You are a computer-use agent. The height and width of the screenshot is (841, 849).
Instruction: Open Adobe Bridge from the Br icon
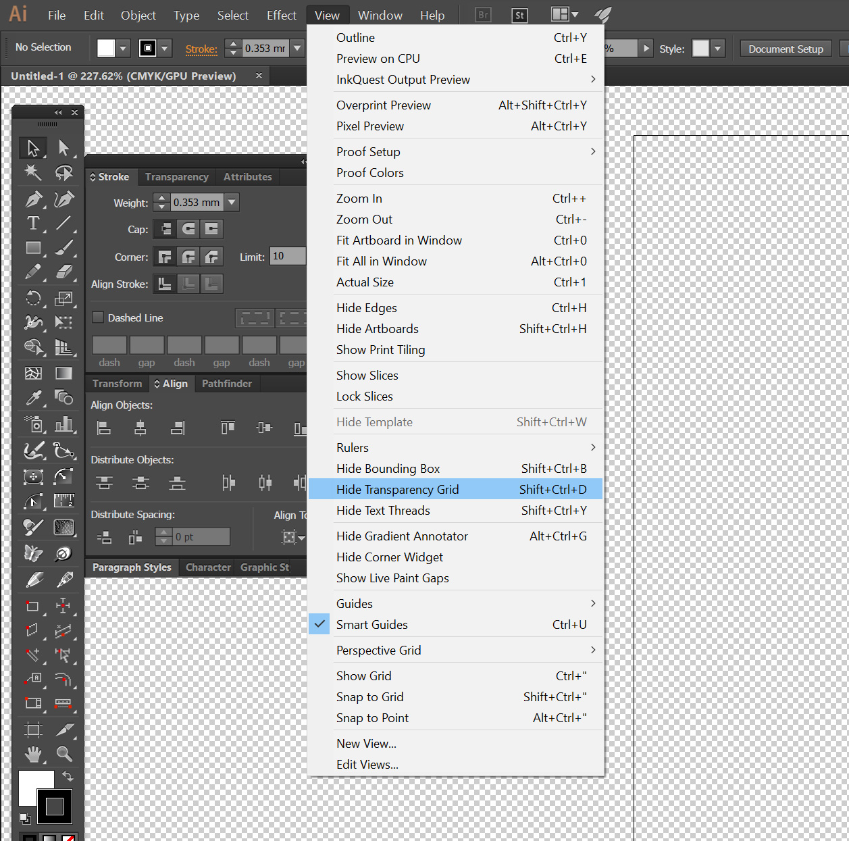483,15
